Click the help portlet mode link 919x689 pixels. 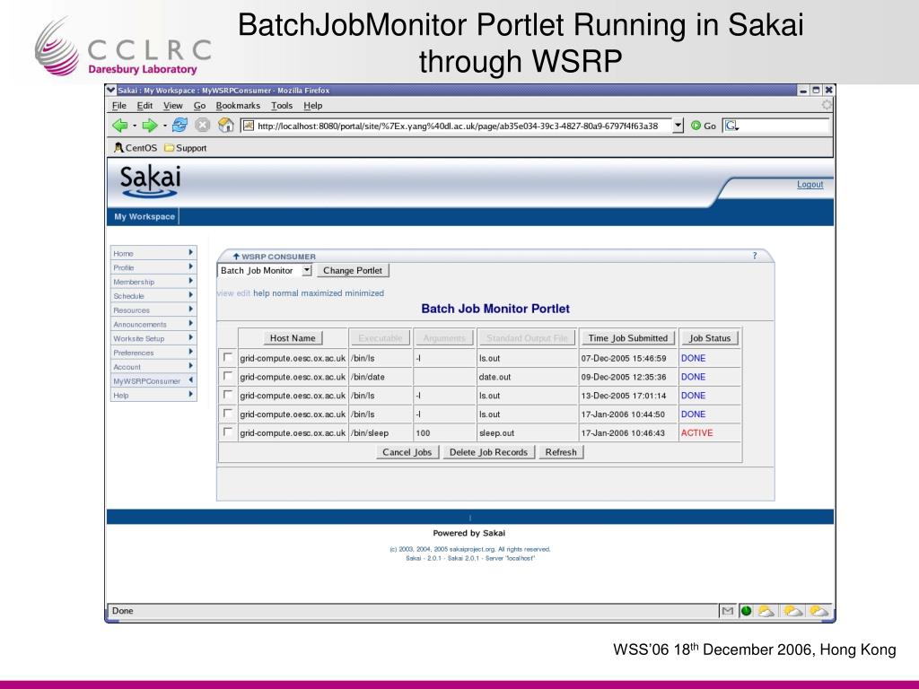tap(261, 293)
